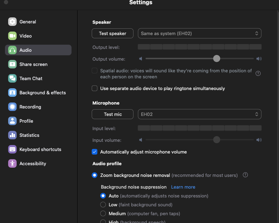The image size is (279, 223).
Task: Switch to Video settings
Action: pos(38,36)
